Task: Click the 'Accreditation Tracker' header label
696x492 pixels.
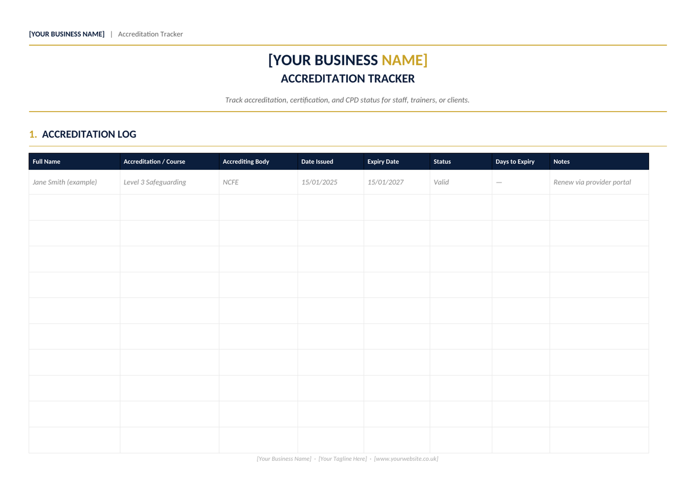Action: (150, 34)
